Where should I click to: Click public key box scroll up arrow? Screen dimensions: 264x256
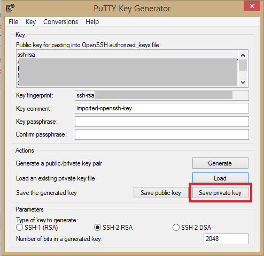(x=243, y=55)
